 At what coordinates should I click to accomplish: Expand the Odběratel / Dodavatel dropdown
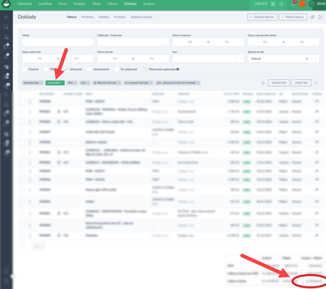coord(165,42)
